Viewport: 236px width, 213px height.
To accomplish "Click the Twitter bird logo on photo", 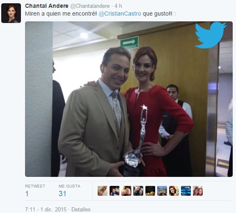I will coord(210,35).
